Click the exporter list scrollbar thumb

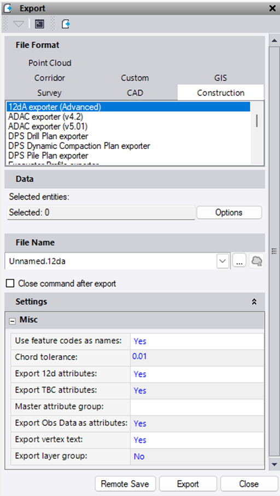coord(257,121)
